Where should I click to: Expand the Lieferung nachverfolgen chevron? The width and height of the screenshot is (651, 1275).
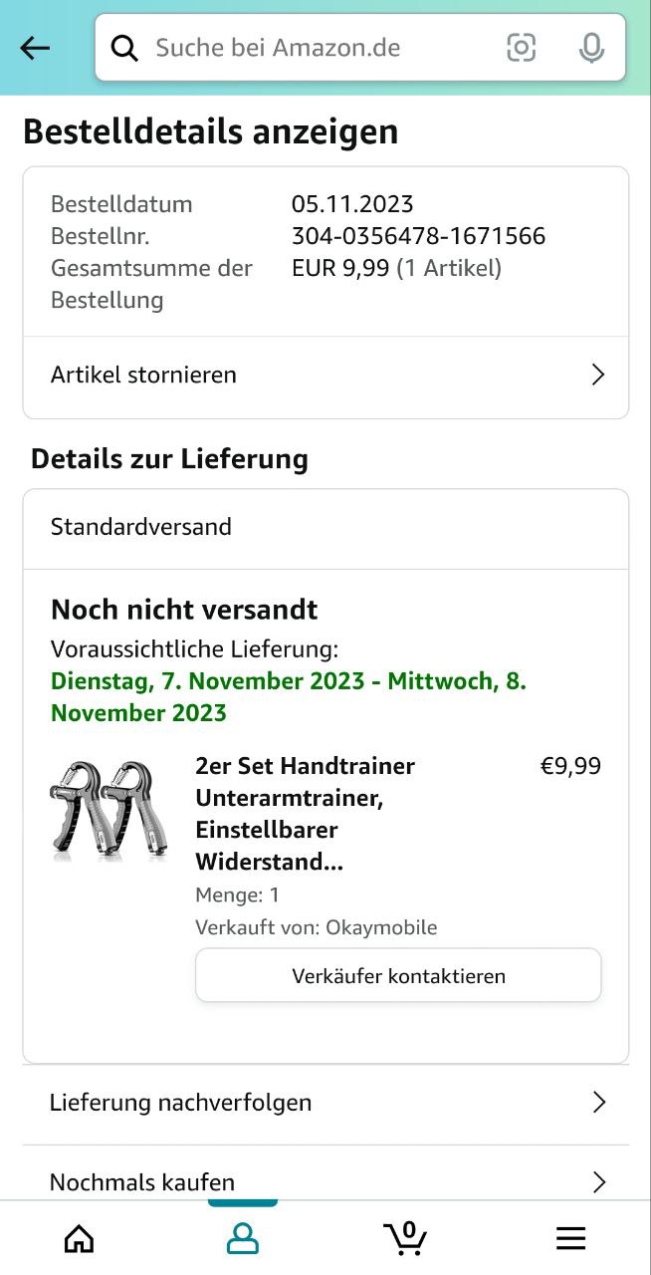(x=598, y=1102)
